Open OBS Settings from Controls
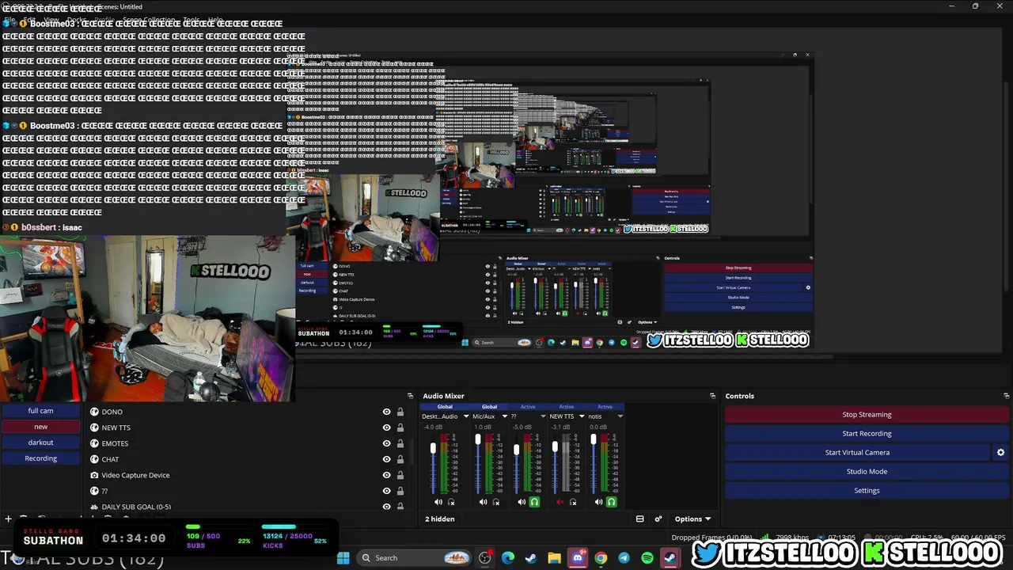 coord(867,491)
